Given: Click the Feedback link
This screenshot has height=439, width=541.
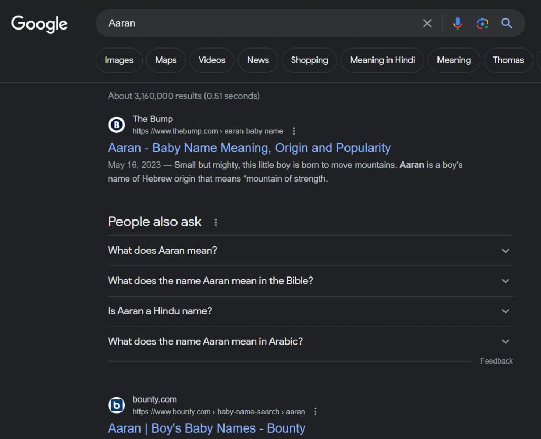Looking at the screenshot, I should click(497, 361).
